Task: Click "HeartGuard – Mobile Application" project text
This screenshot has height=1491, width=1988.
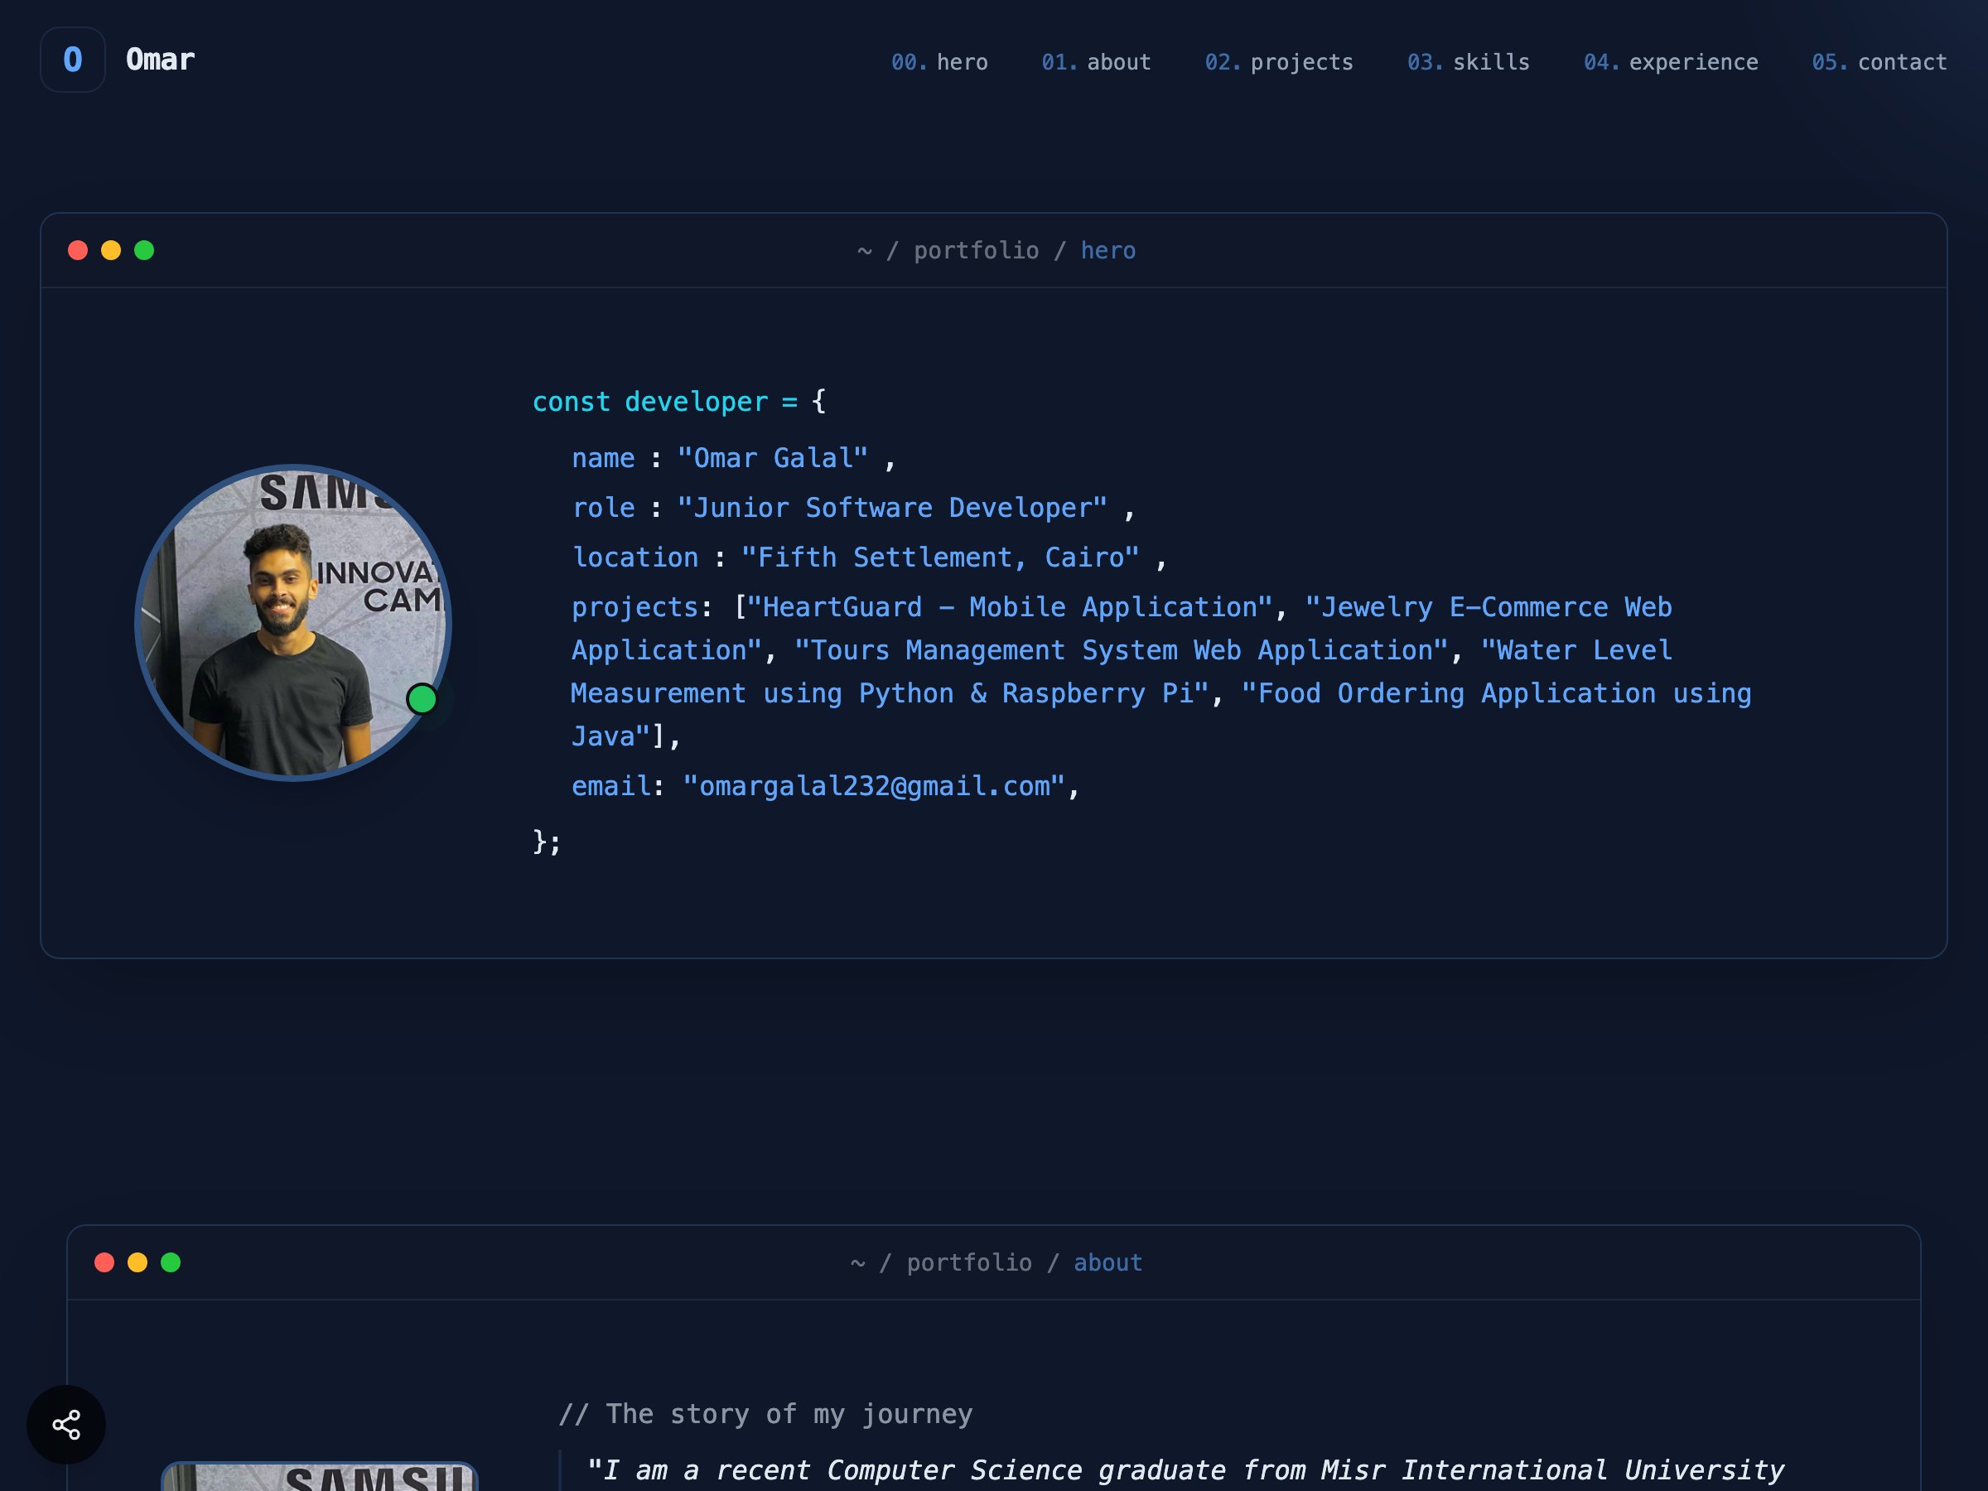Action: [1011, 607]
